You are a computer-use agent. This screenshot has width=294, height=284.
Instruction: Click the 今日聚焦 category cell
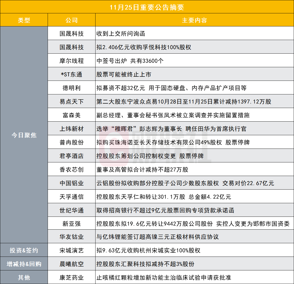[24, 135]
